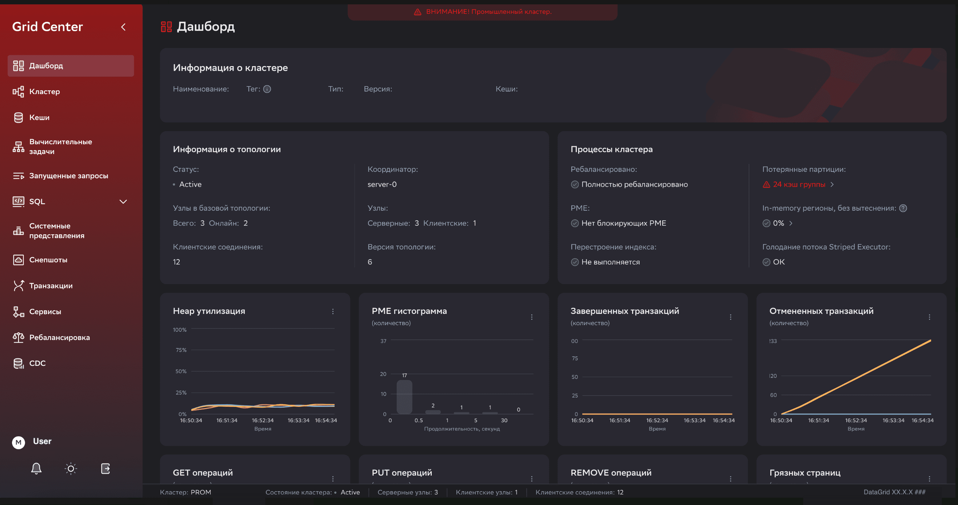Open the canceled transactions chart three-dot menu
Image resolution: width=958 pixels, height=505 pixels.
coord(929,317)
